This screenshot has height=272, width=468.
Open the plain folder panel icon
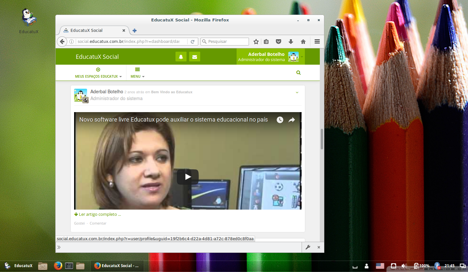[x=80, y=266]
